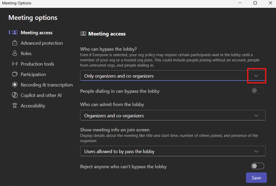Click 'Who can admit from the lobby' label
The height and width of the screenshot is (186, 276).
112,104
